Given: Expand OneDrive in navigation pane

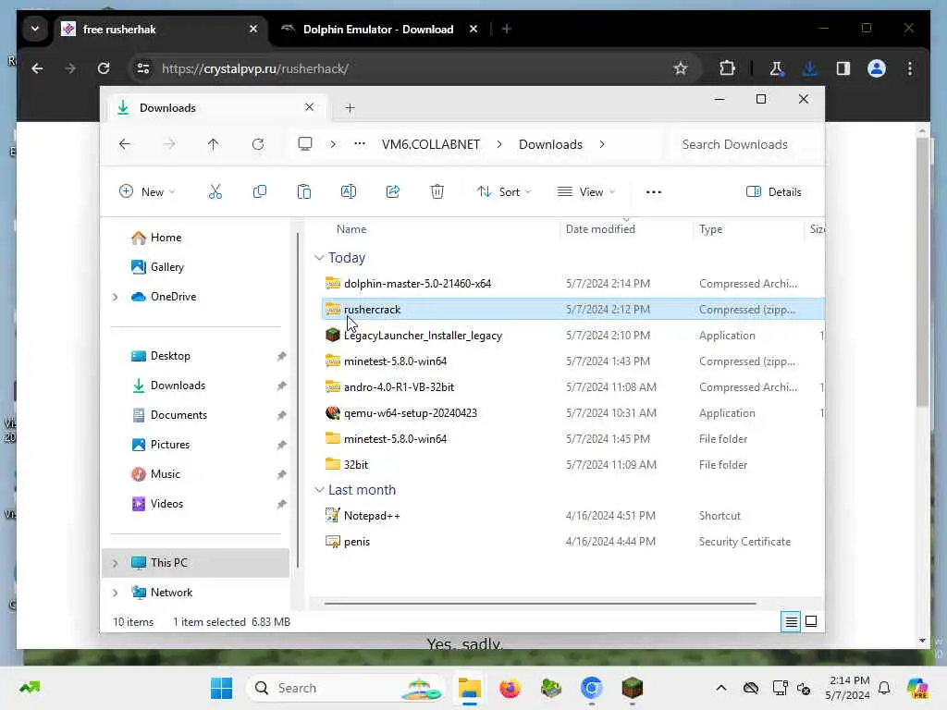Looking at the screenshot, I should (115, 297).
